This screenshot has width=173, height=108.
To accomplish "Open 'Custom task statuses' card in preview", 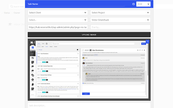I will (x=58, y=88).
